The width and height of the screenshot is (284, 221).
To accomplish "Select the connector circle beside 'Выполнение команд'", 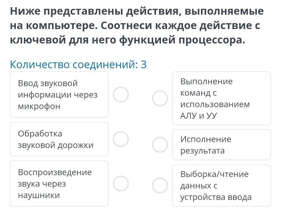I will [x=160, y=98].
